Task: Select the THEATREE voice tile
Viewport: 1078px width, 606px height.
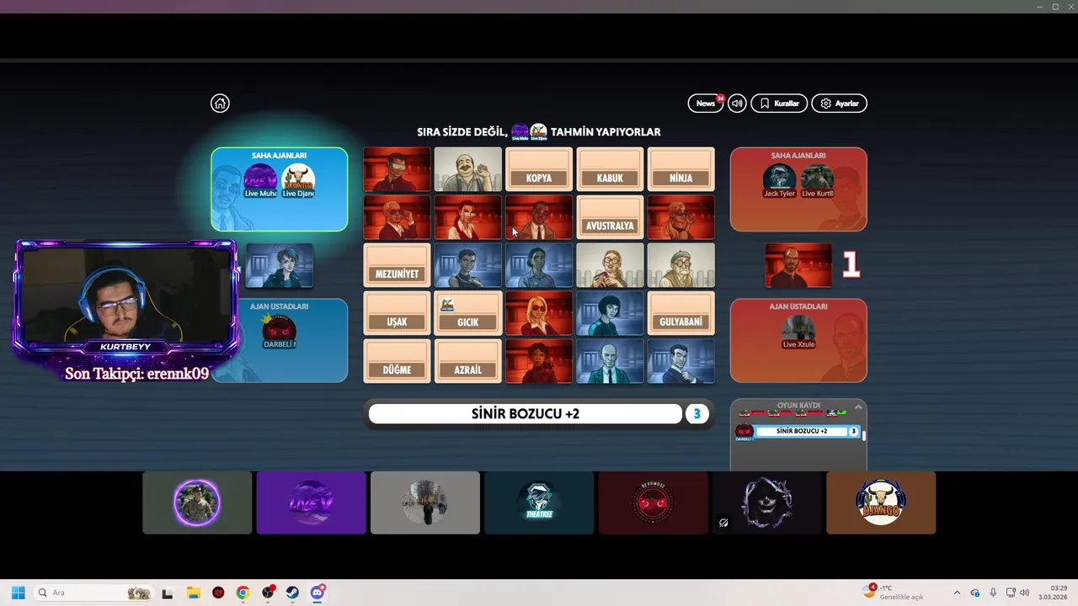Action: (x=539, y=502)
